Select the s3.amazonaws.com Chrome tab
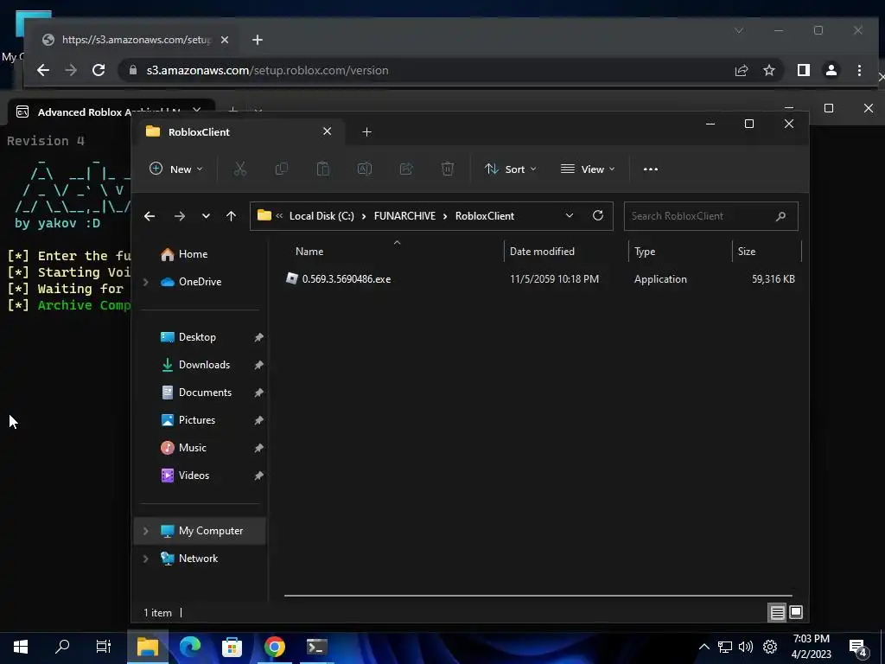 [136, 40]
